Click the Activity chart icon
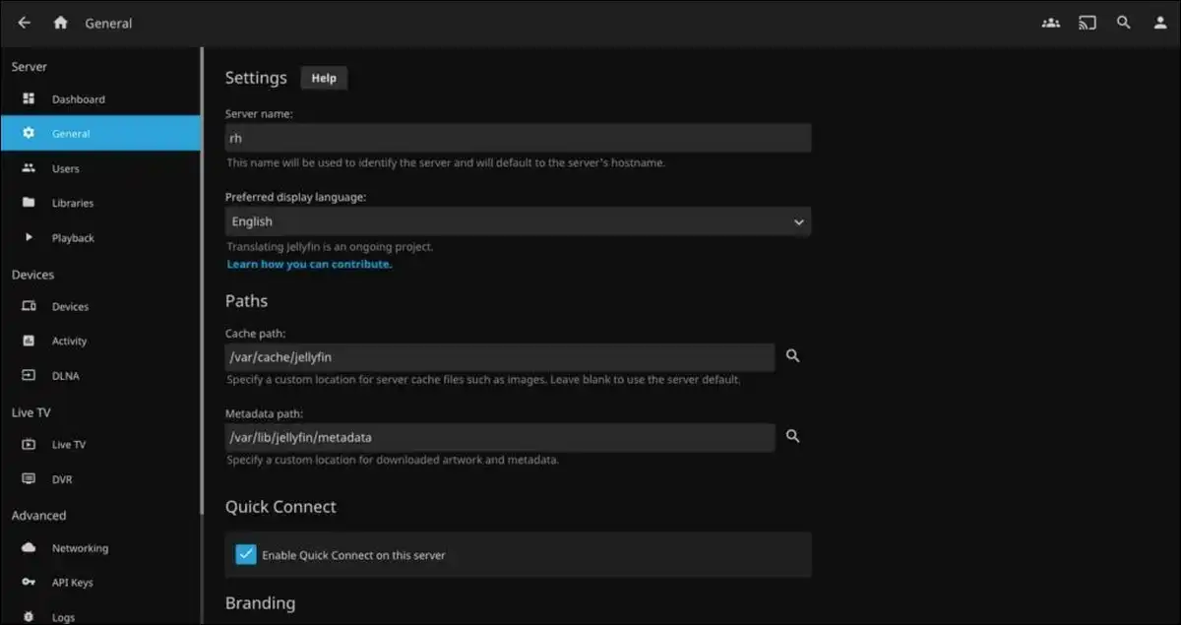Screen dimensions: 1181x625 [x=29, y=341]
